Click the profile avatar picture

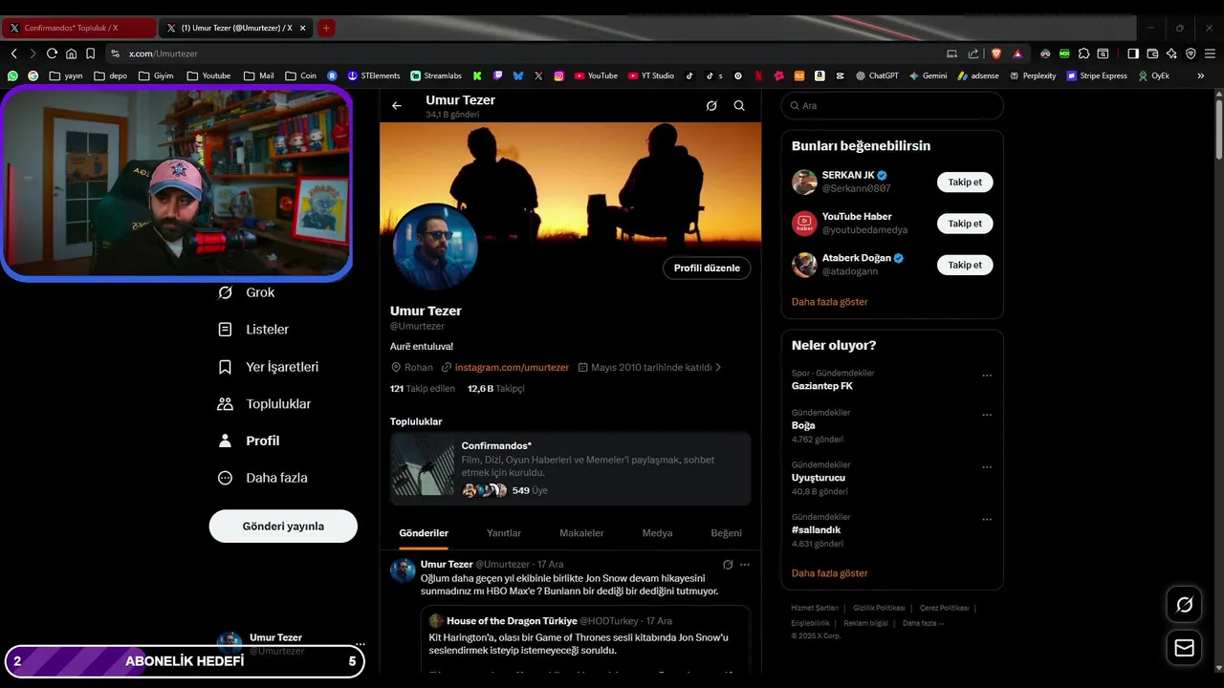[x=435, y=247]
